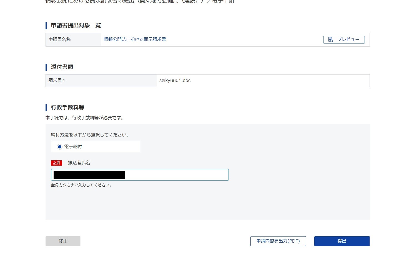Viewport: 409px width, 257px height.
Task: Click the 申請書提出対象一覧 heading
Action: tap(76, 25)
